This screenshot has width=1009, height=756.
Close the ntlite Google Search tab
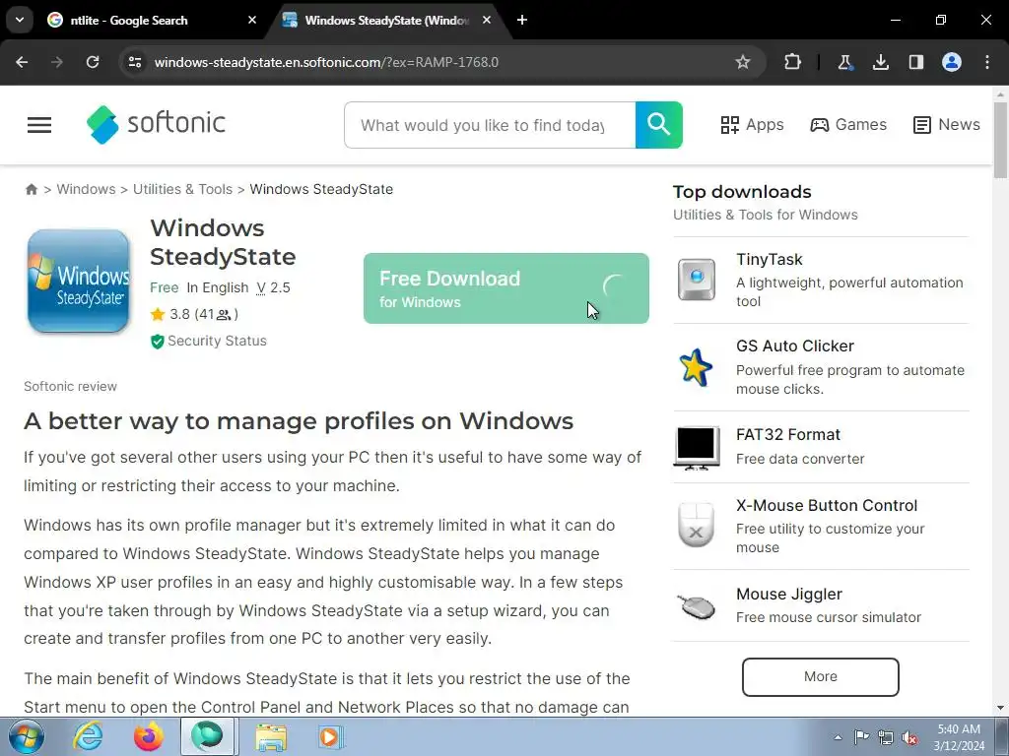coord(252,20)
